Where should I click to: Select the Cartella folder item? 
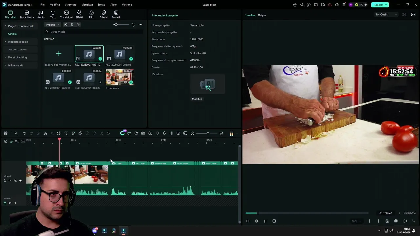pos(12,34)
